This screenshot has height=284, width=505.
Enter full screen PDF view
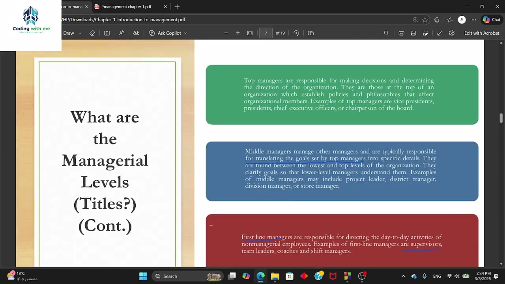[440, 33]
